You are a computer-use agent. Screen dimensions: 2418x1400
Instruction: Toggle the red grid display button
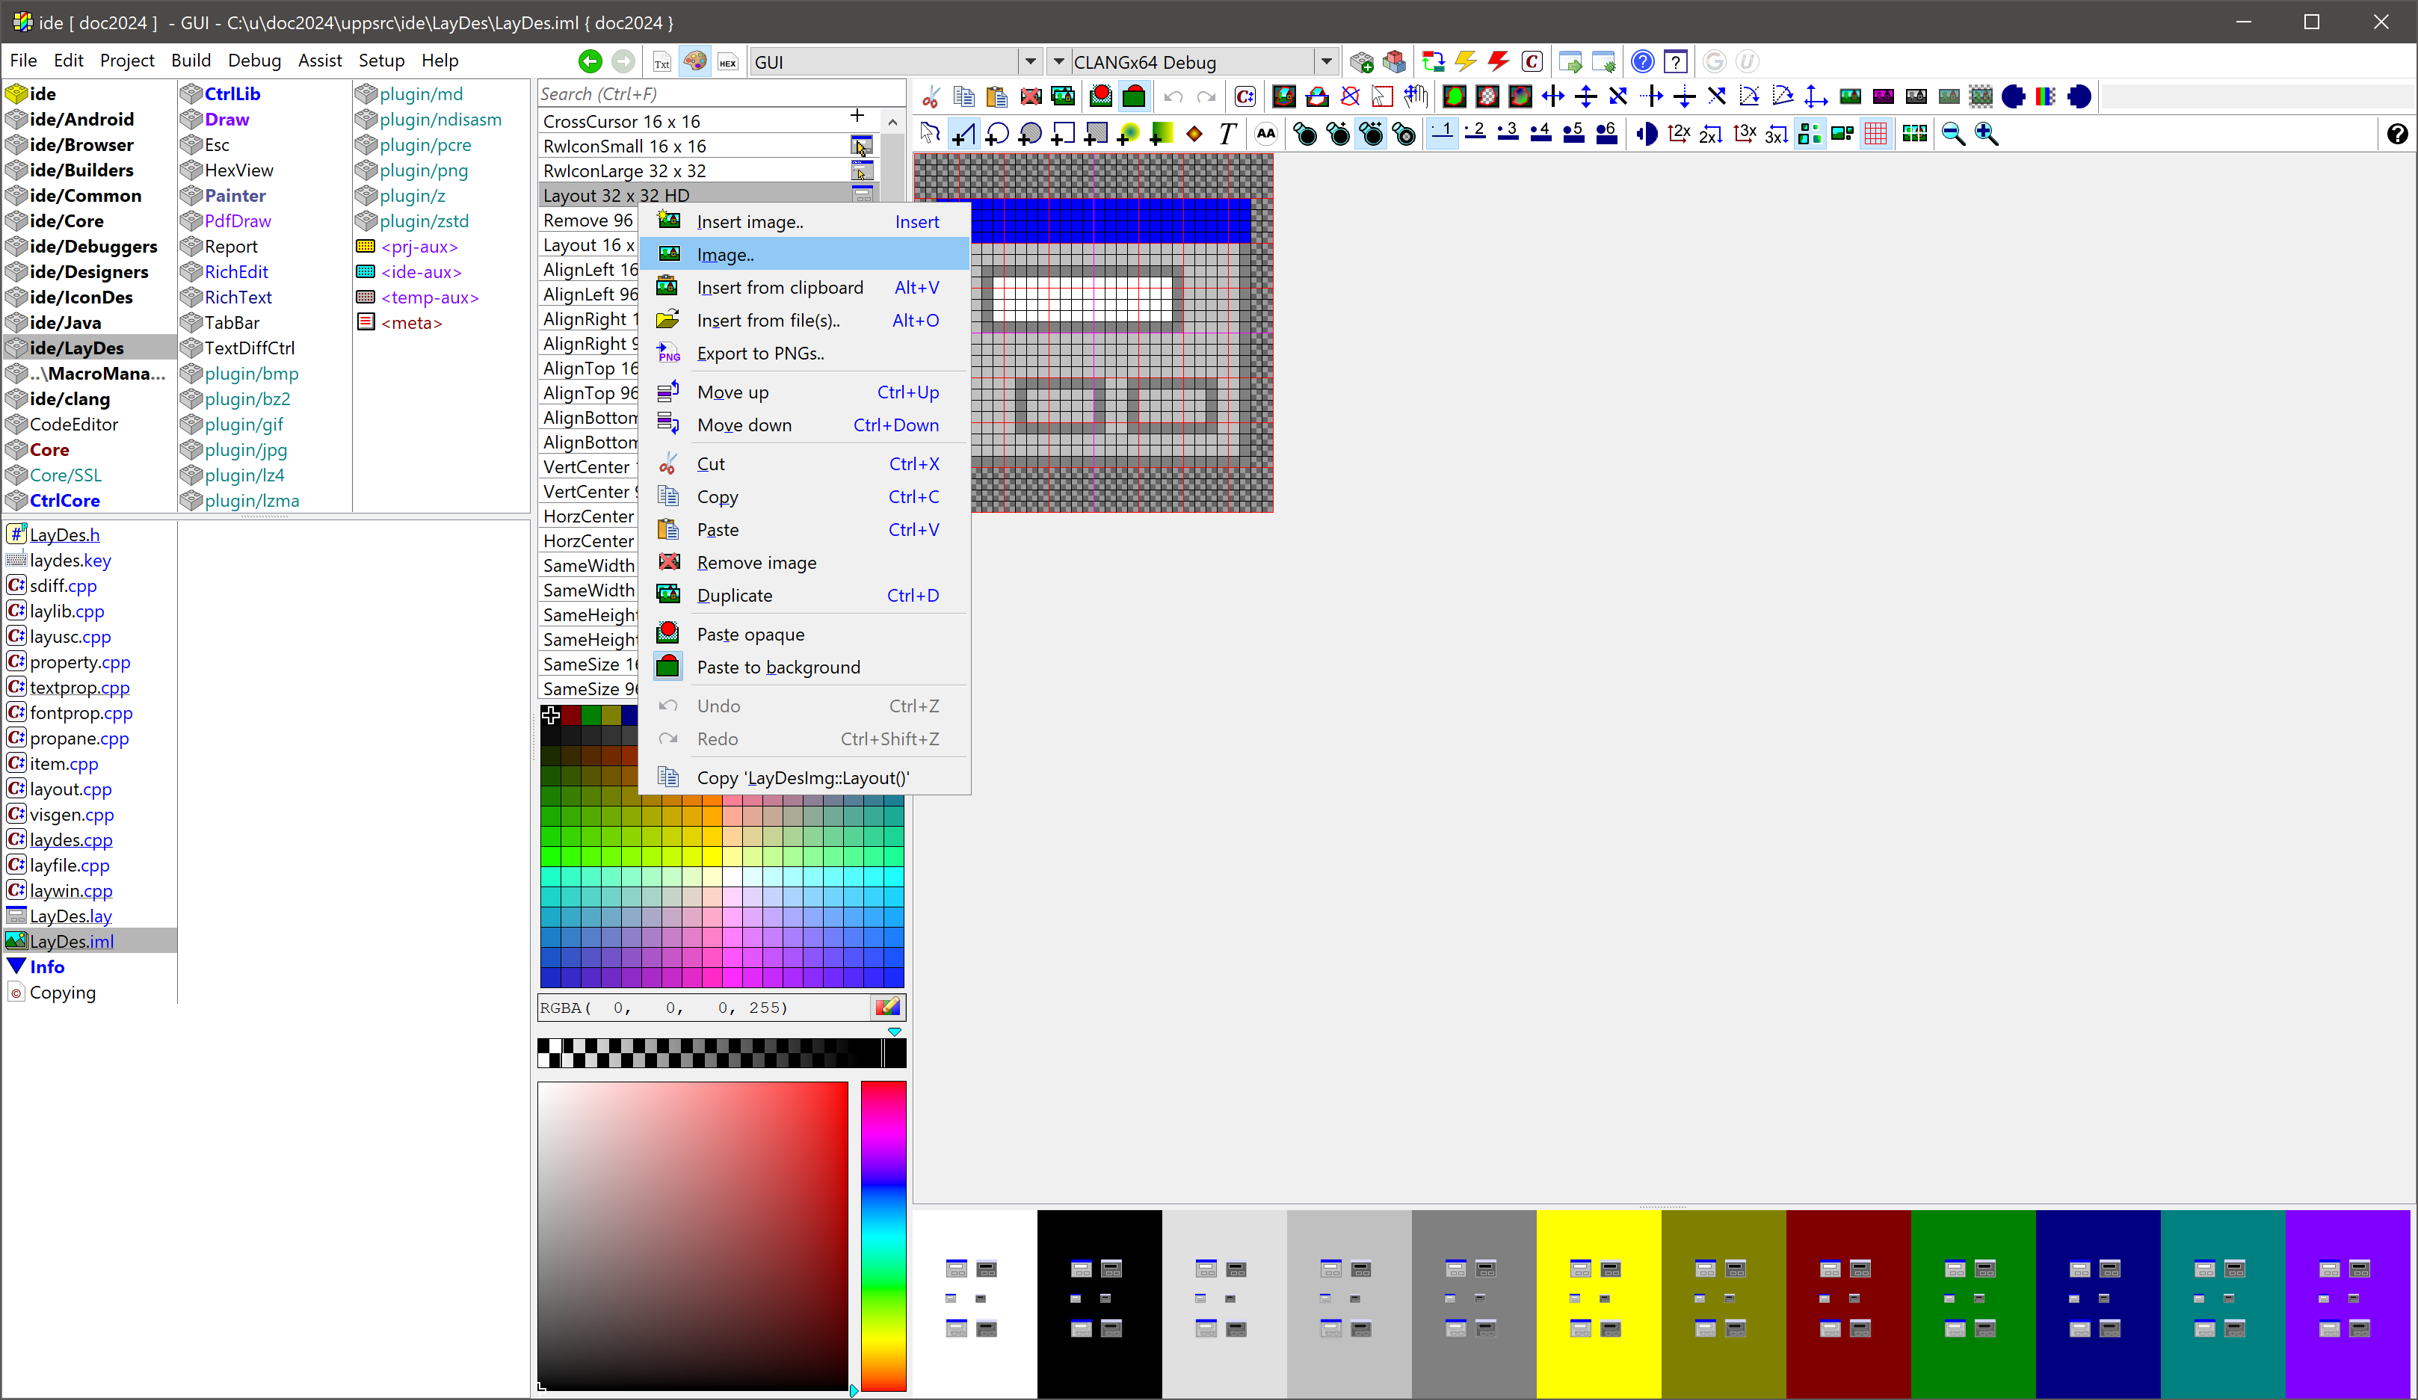(1876, 135)
